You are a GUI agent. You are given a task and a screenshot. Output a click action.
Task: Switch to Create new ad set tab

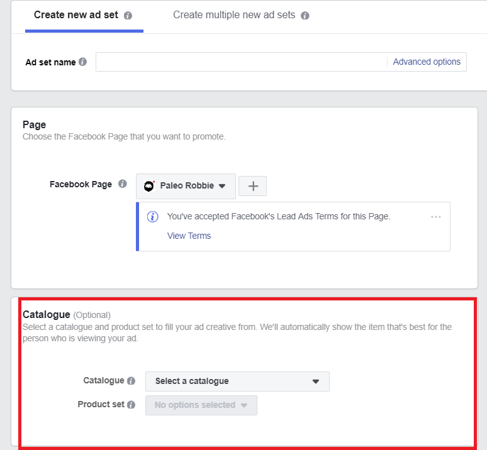tap(76, 15)
